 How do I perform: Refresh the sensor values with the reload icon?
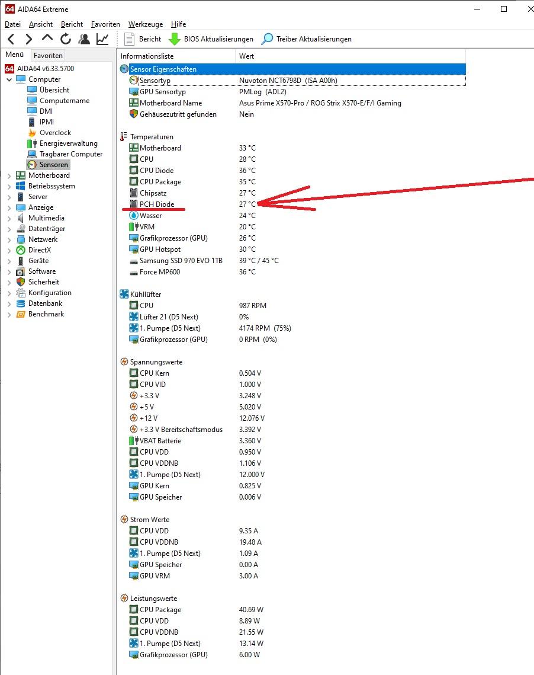pyautogui.click(x=66, y=39)
